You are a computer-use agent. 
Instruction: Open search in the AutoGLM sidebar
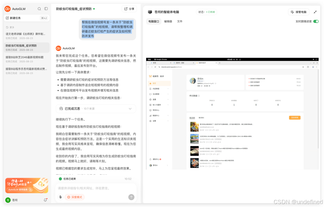[39, 9]
